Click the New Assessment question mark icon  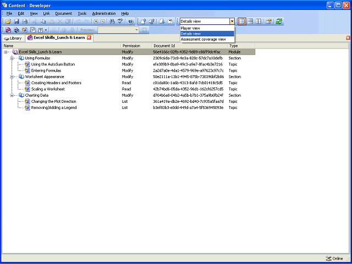[x=41, y=30]
